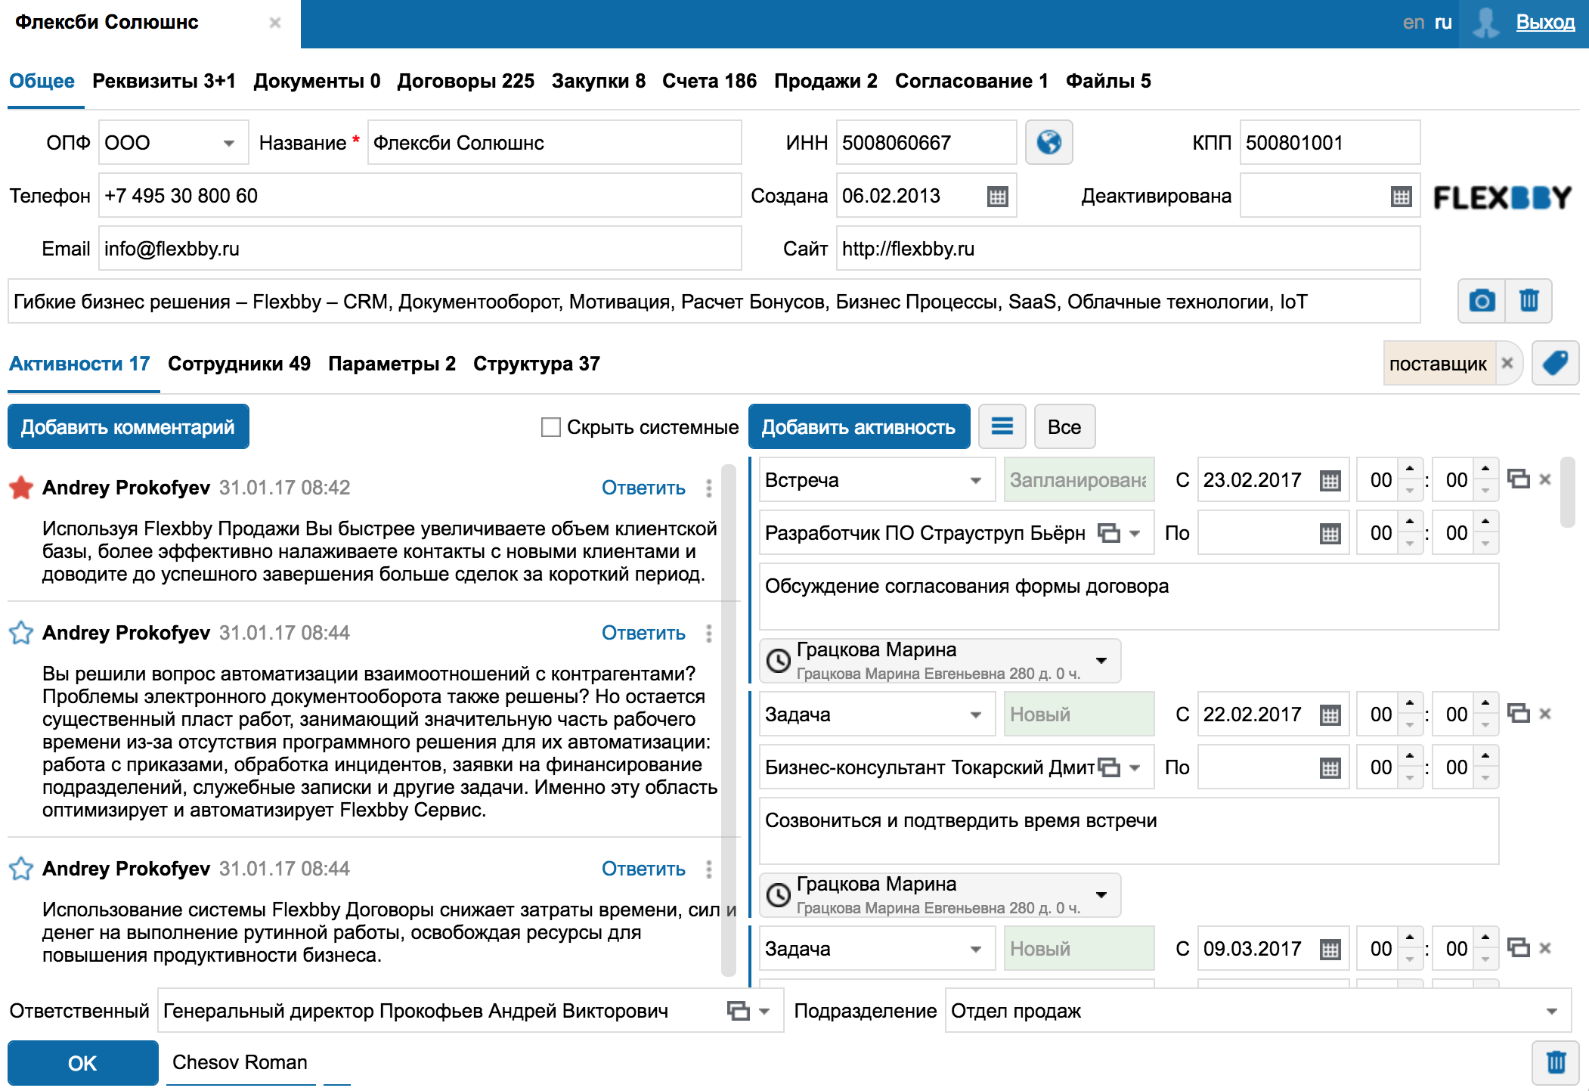Click the camera icon to upload logo

pyautogui.click(x=1481, y=301)
